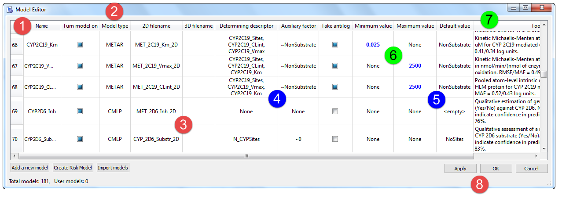Cancel the Model Editor dialog

[532, 169]
